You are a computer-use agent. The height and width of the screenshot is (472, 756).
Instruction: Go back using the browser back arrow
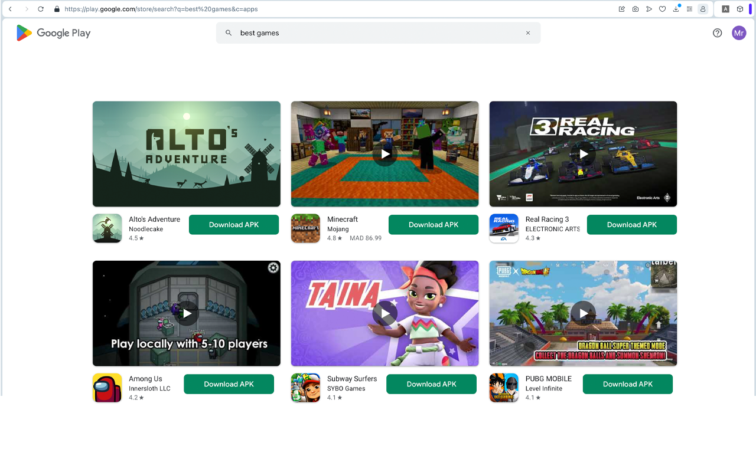[x=10, y=9]
